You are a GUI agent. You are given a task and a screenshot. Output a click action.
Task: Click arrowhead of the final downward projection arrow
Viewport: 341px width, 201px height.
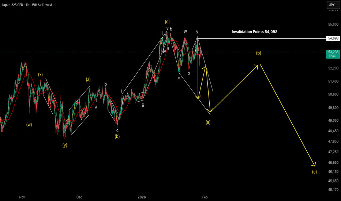314,165
